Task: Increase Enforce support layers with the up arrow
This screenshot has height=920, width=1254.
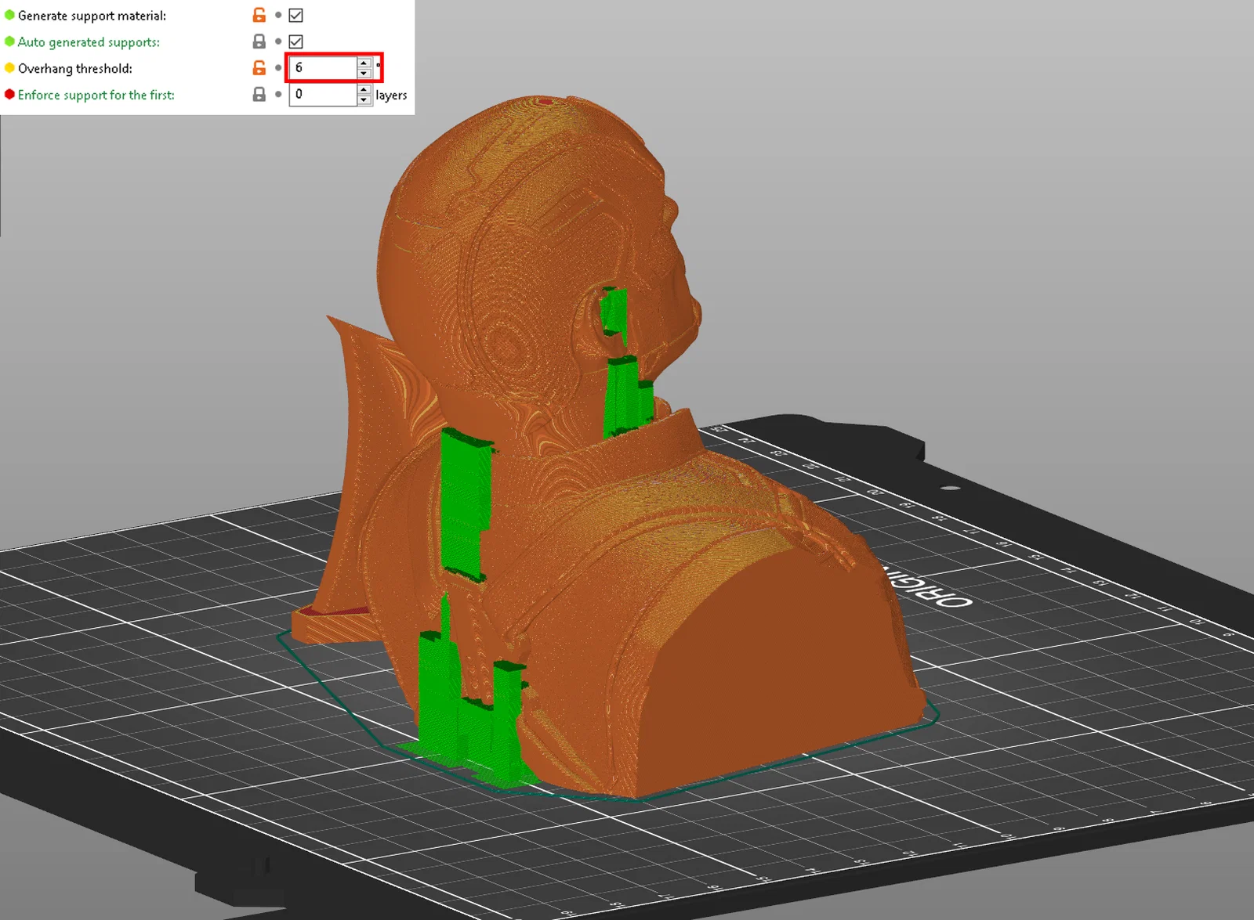Action: click(364, 89)
